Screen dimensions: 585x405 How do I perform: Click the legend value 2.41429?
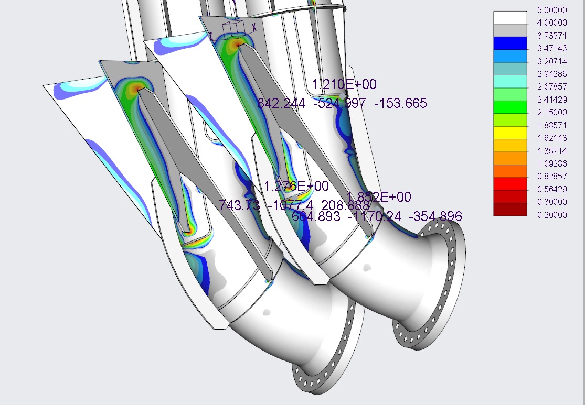pyautogui.click(x=552, y=100)
